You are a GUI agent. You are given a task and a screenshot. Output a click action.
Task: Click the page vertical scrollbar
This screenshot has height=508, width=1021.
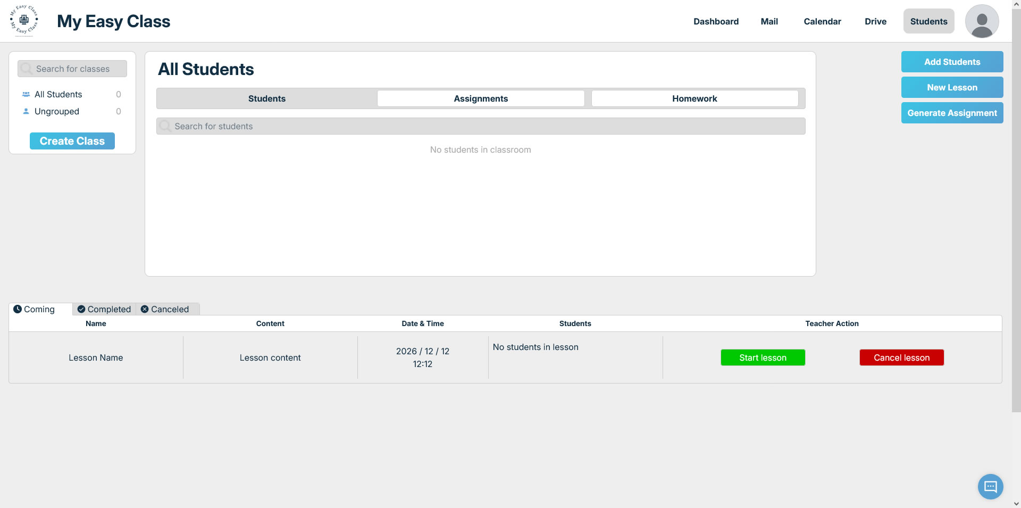point(1016,213)
